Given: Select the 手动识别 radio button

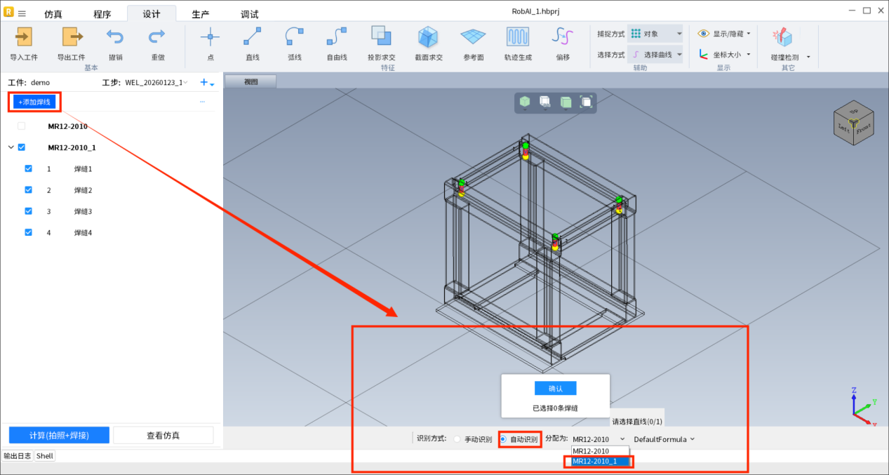Looking at the screenshot, I should [457, 439].
